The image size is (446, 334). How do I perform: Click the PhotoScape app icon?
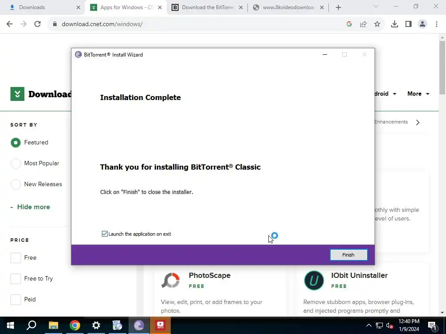point(170,281)
